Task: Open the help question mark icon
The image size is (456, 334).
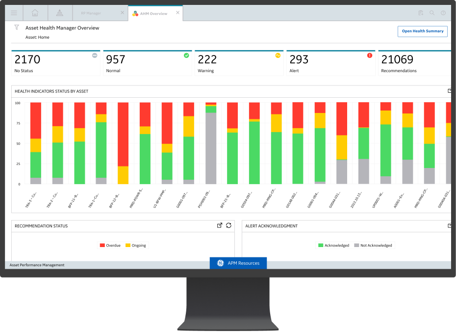Action: click(443, 13)
